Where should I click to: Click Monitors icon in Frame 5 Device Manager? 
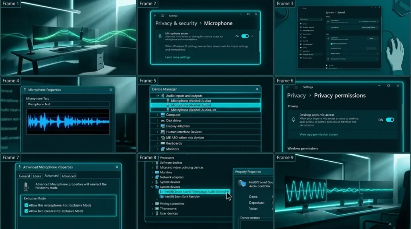(x=163, y=149)
